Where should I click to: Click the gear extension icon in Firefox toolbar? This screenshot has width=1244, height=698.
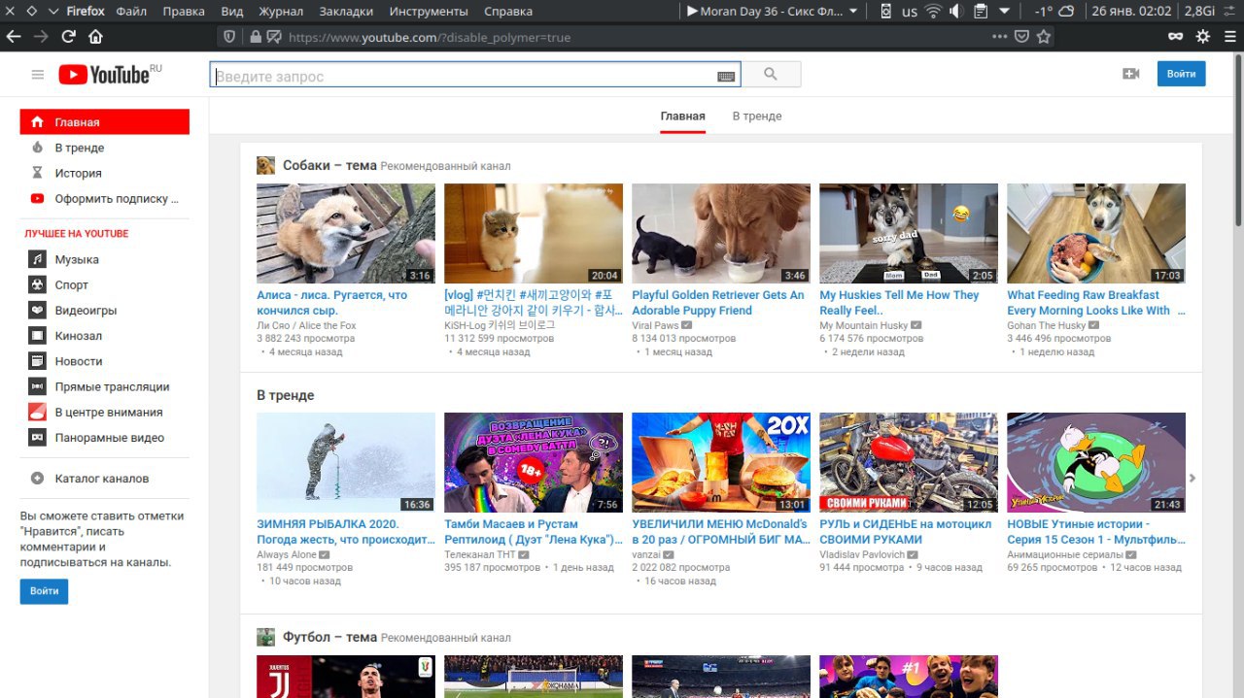(1203, 37)
